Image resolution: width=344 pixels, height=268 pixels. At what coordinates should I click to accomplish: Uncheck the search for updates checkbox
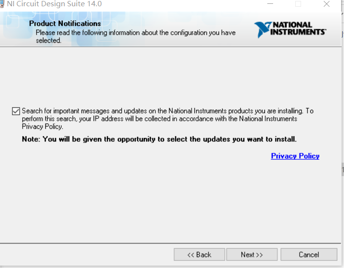[16, 111]
